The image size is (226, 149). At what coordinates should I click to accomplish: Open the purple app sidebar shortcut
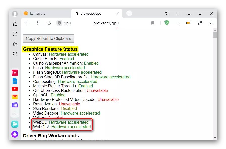[x=15, y=105]
